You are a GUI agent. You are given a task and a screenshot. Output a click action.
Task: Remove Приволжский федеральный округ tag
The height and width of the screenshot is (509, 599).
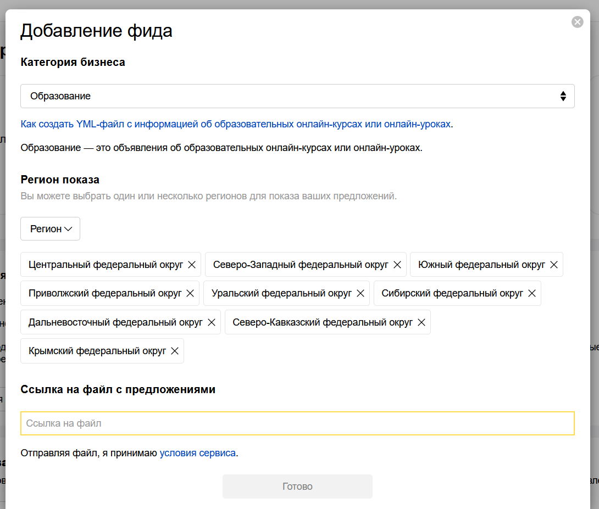pos(190,293)
